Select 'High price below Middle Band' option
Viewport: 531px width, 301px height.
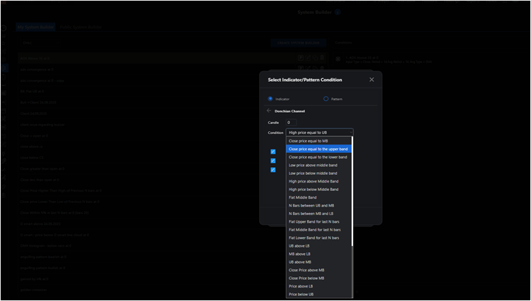tap(319, 190)
